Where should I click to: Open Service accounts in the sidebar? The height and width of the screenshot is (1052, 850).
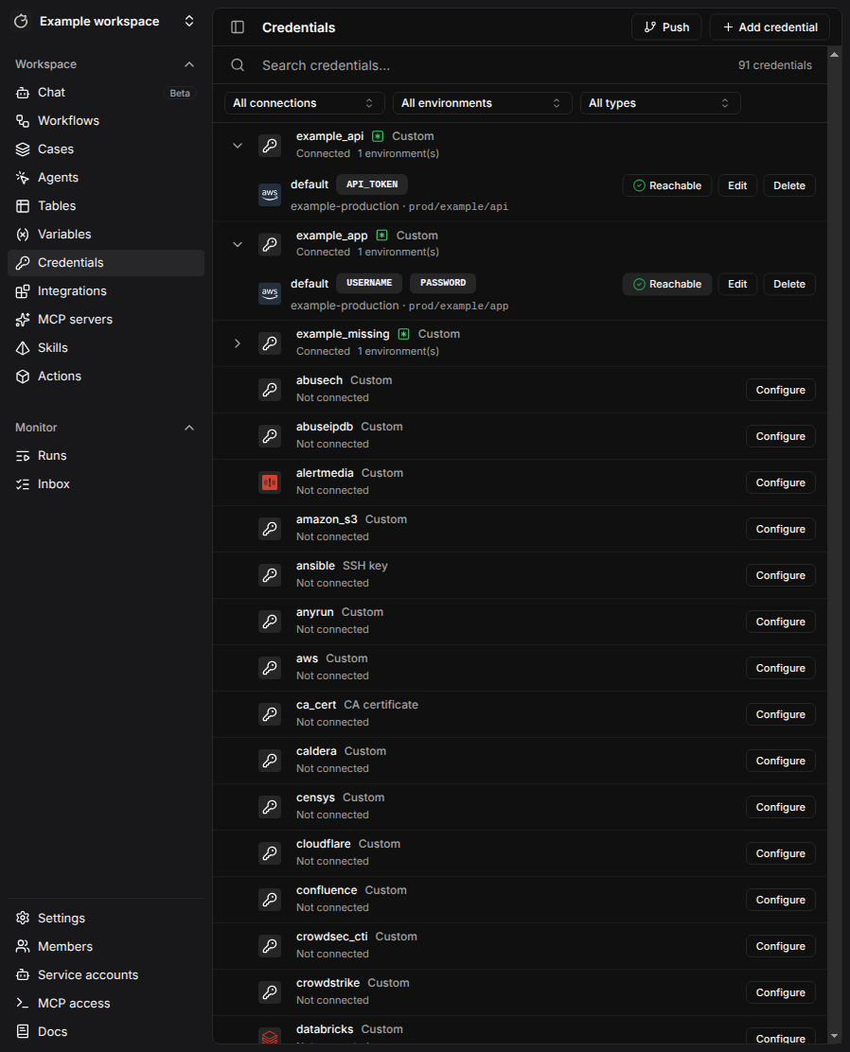tap(106, 974)
